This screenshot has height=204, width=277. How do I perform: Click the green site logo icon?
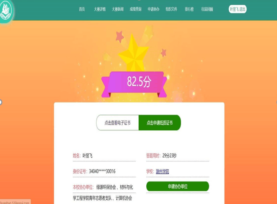[6, 11]
